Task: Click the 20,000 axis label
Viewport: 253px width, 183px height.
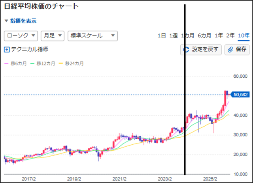Action: pyautogui.click(x=240, y=155)
